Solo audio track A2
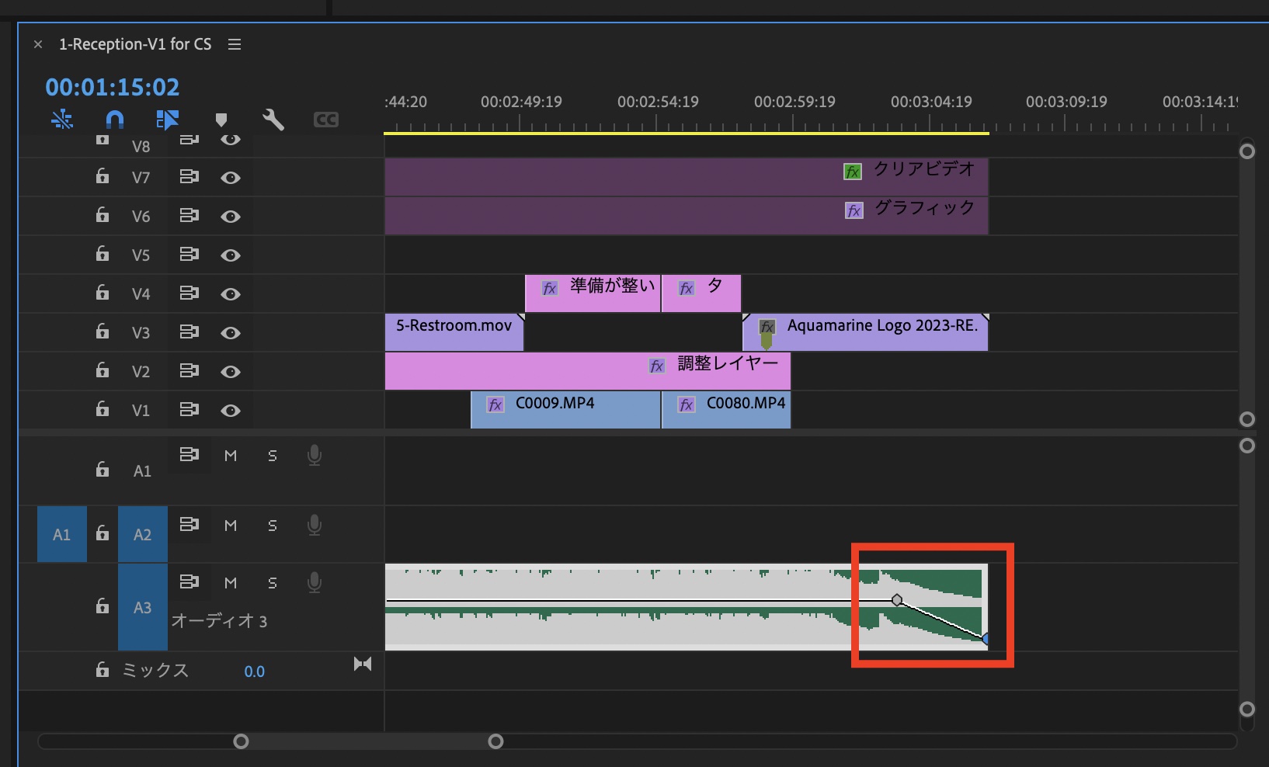The width and height of the screenshot is (1269, 767). pyautogui.click(x=273, y=526)
